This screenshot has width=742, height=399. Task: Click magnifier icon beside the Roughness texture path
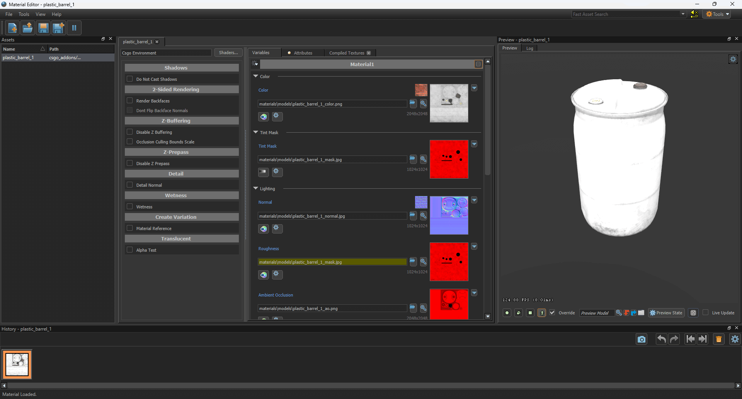(x=424, y=262)
